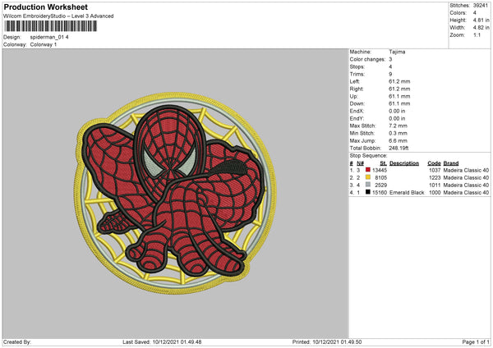Click the Colorway 1 value
The width and height of the screenshot is (493, 348).
click(44, 43)
